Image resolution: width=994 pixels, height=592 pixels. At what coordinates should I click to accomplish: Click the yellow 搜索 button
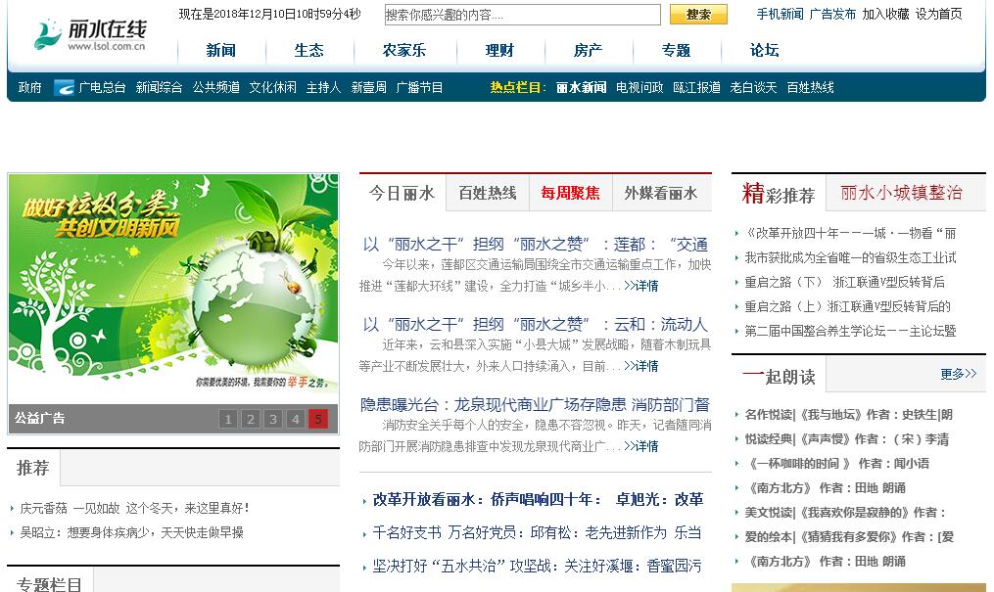[698, 15]
